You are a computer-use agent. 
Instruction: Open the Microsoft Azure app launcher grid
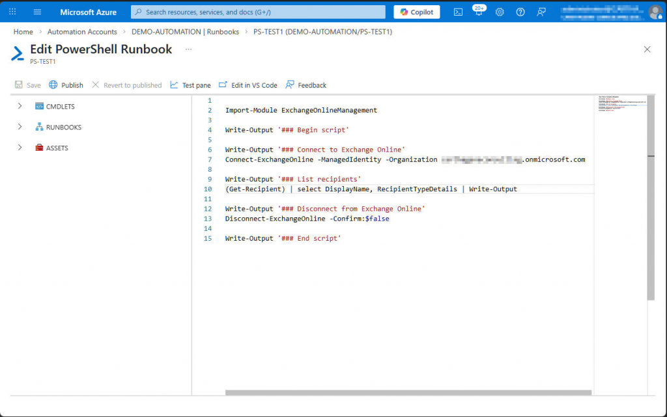pos(12,12)
